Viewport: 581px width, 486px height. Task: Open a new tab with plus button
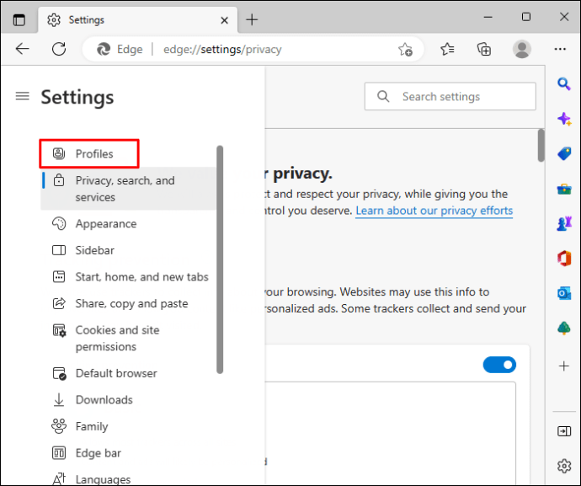click(x=252, y=19)
